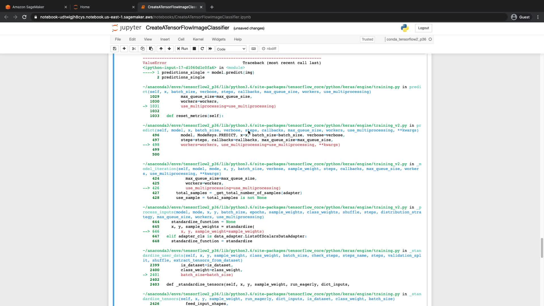This screenshot has width=544, height=306.
Task: Copy selected cells icon
Action: pos(143,49)
